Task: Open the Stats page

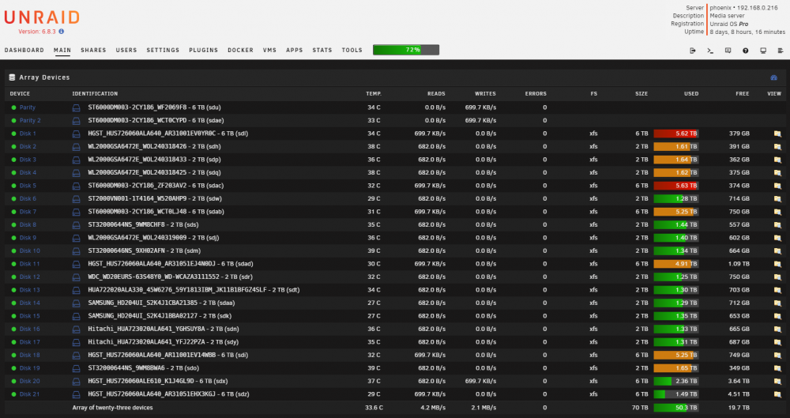Action: tap(322, 51)
